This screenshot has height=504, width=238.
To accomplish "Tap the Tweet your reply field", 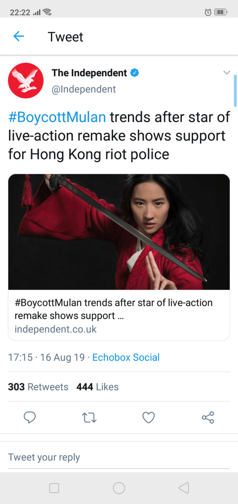I will [x=119, y=457].
